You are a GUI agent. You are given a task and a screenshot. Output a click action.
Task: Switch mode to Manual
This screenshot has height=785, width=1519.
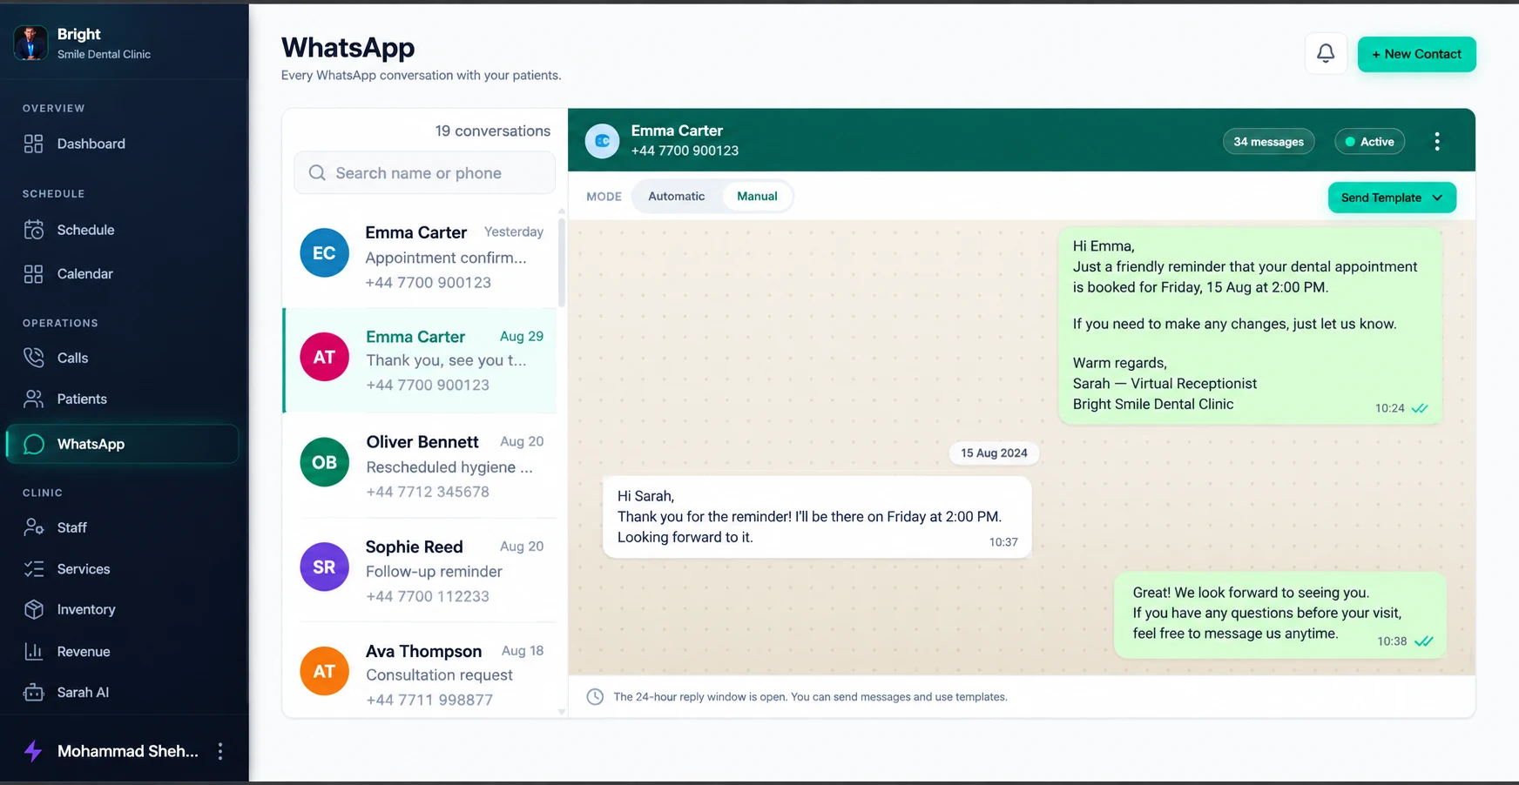757,197
